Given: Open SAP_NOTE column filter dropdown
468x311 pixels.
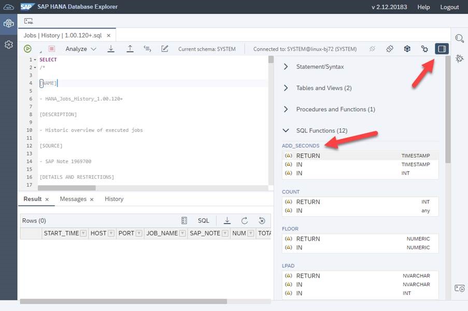Looking at the screenshot, I should [225, 233].
